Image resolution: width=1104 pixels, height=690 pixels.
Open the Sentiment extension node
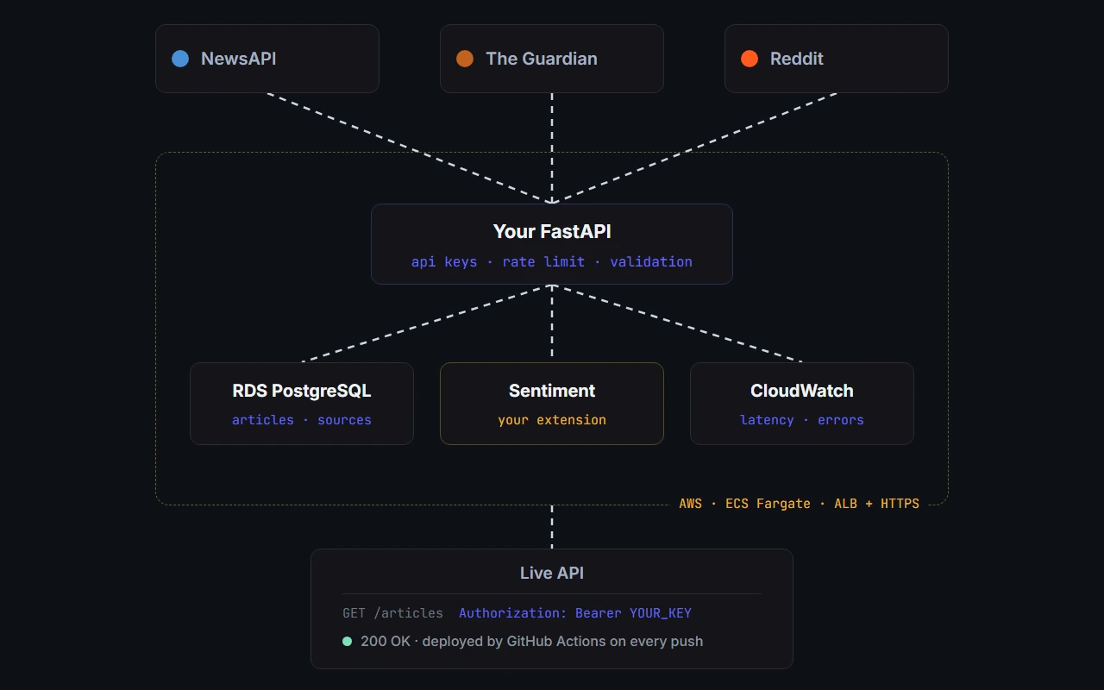[x=552, y=404]
